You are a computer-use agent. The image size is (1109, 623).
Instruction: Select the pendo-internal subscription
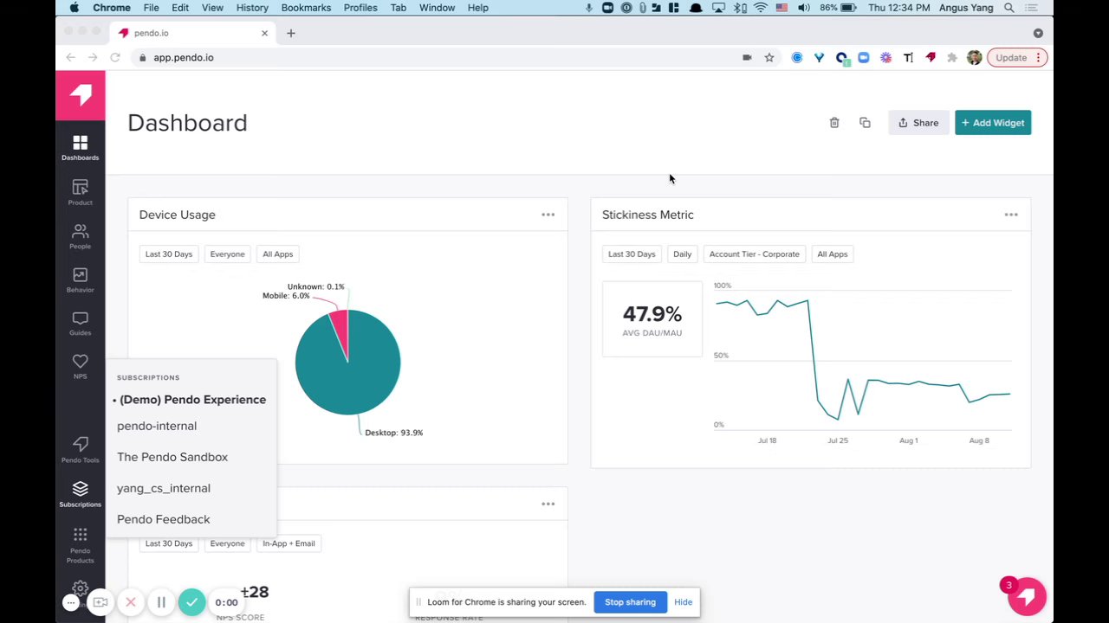point(157,426)
